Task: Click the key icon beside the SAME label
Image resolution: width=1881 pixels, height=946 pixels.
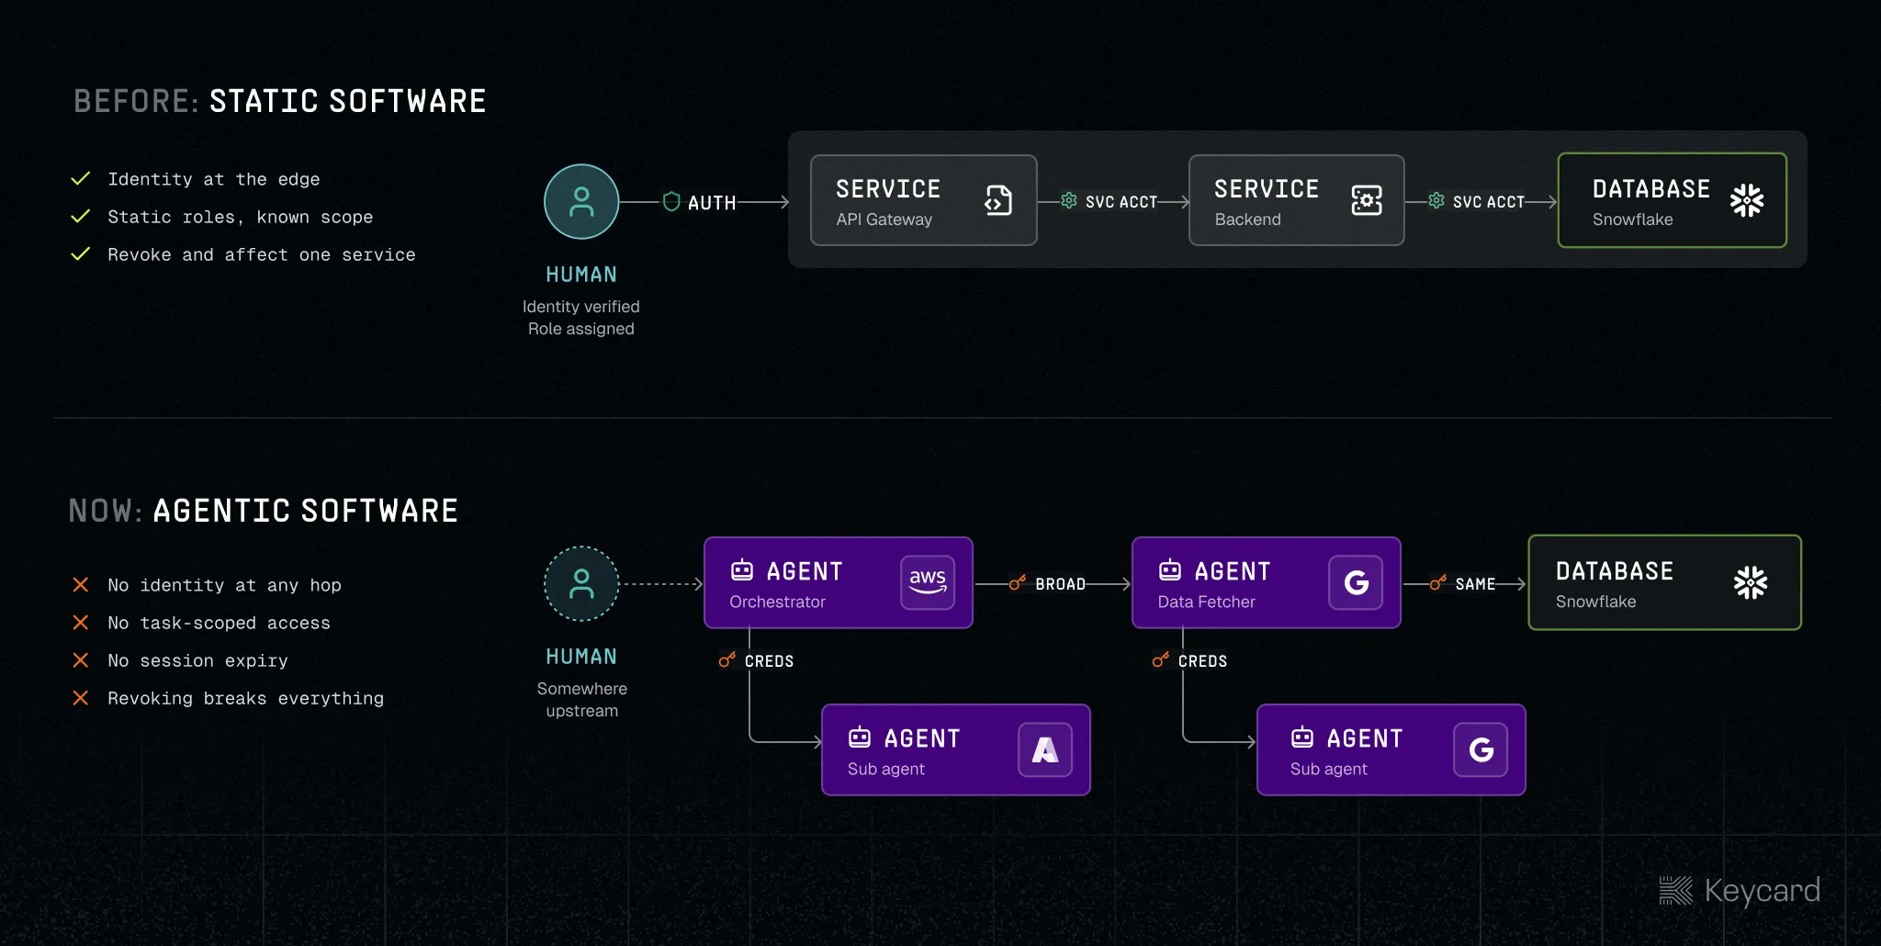Action: pos(1437,583)
